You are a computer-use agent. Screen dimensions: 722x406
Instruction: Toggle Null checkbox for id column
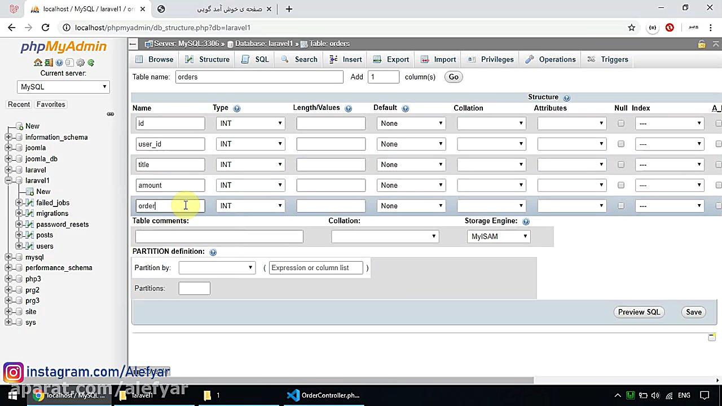(621, 123)
